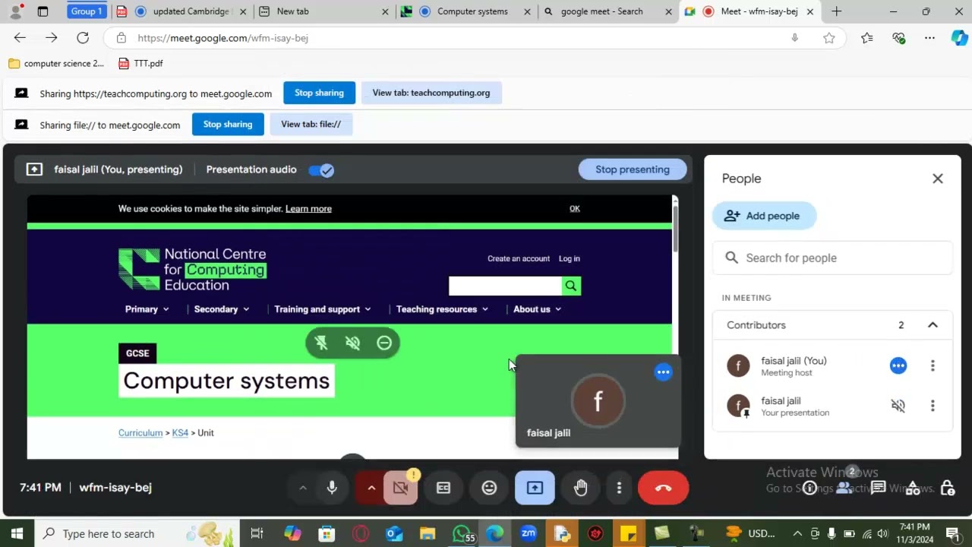The image size is (972, 547).
Task: Expand camera video settings arrow
Action: pyautogui.click(x=371, y=488)
